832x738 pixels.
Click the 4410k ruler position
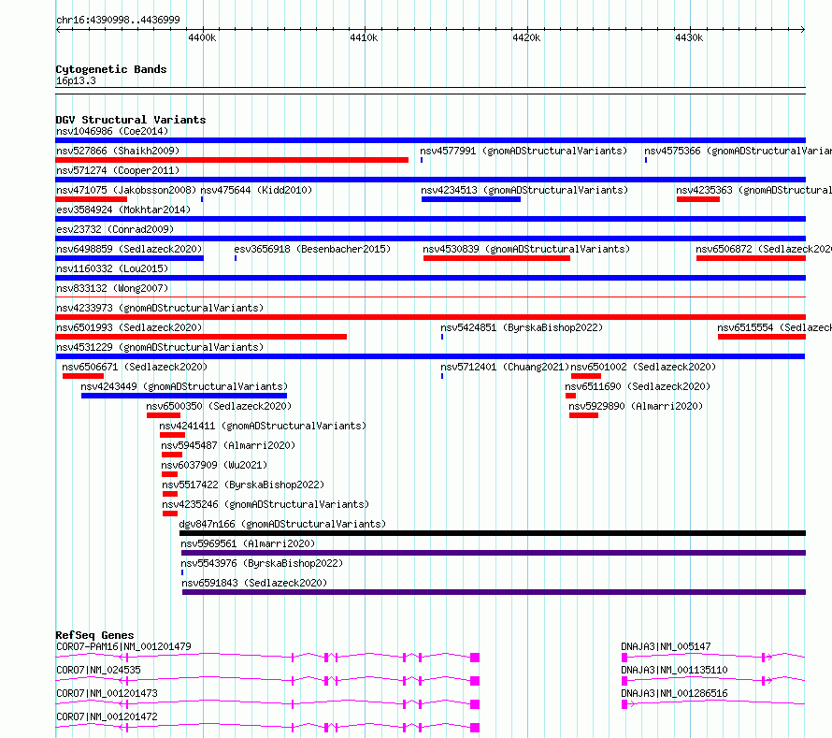coord(364,37)
